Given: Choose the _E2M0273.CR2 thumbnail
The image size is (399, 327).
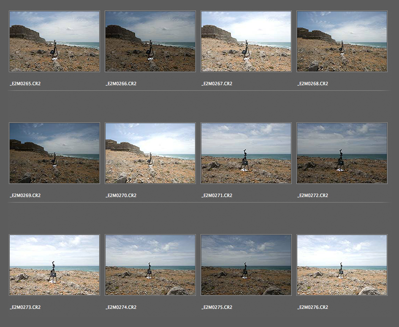Looking at the screenshot, I should pyautogui.click(x=54, y=265).
